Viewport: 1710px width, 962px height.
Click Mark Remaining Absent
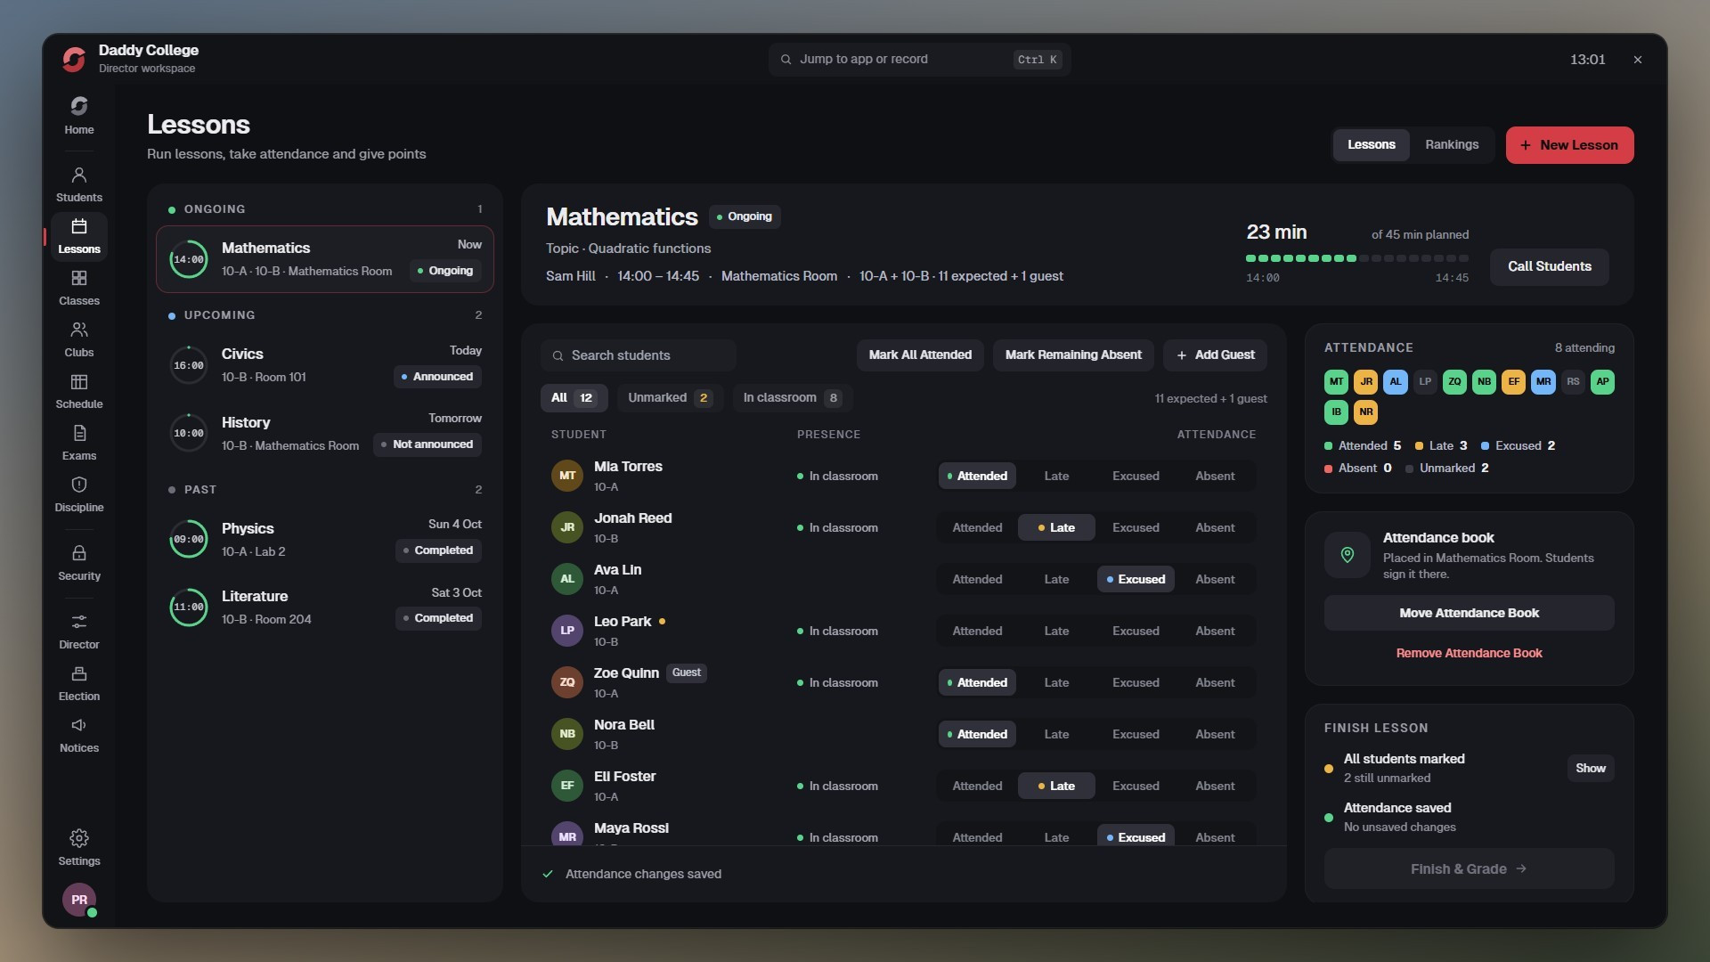[1073, 355]
